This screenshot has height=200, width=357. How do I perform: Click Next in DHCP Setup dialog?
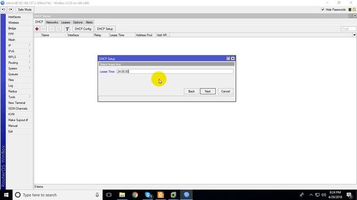(208, 91)
